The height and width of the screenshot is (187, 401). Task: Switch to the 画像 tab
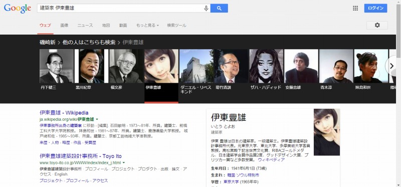pyautogui.click(x=64, y=26)
